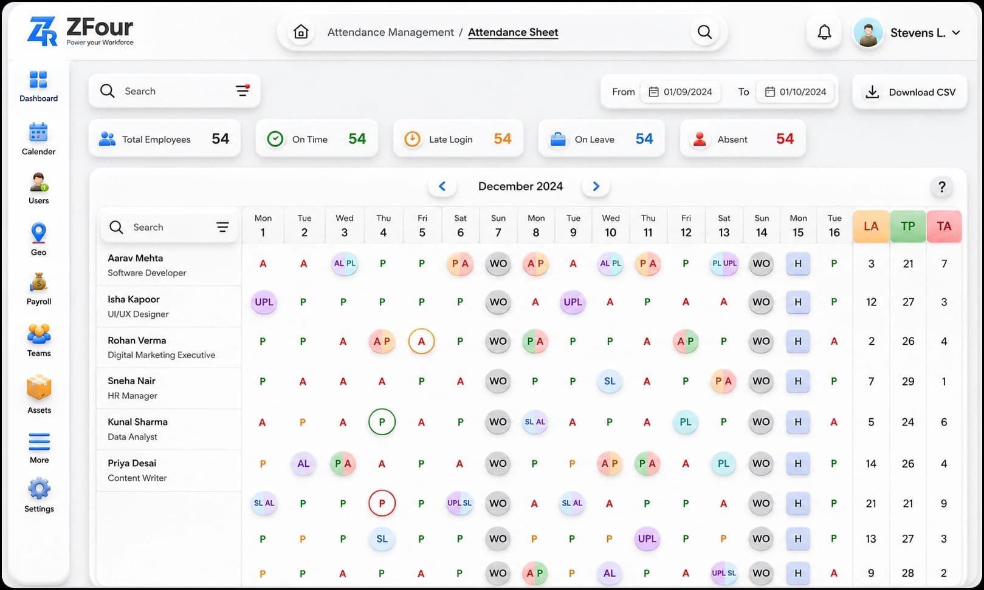
Task: Open filter icon in top search box
Action: click(243, 90)
